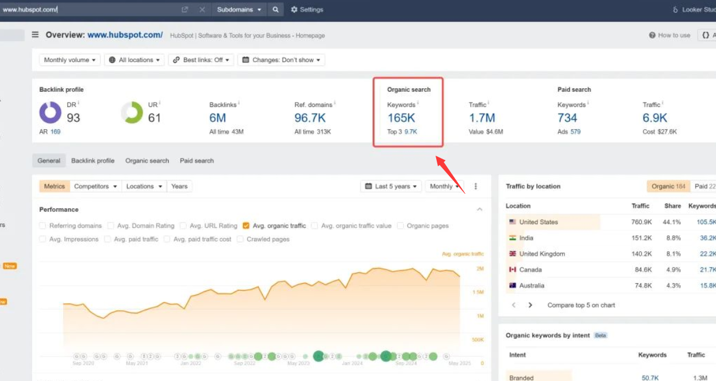Image resolution: width=716 pixels, height=381 pixels.
Task: Open All locations dropdown
Action: [135, 60]
